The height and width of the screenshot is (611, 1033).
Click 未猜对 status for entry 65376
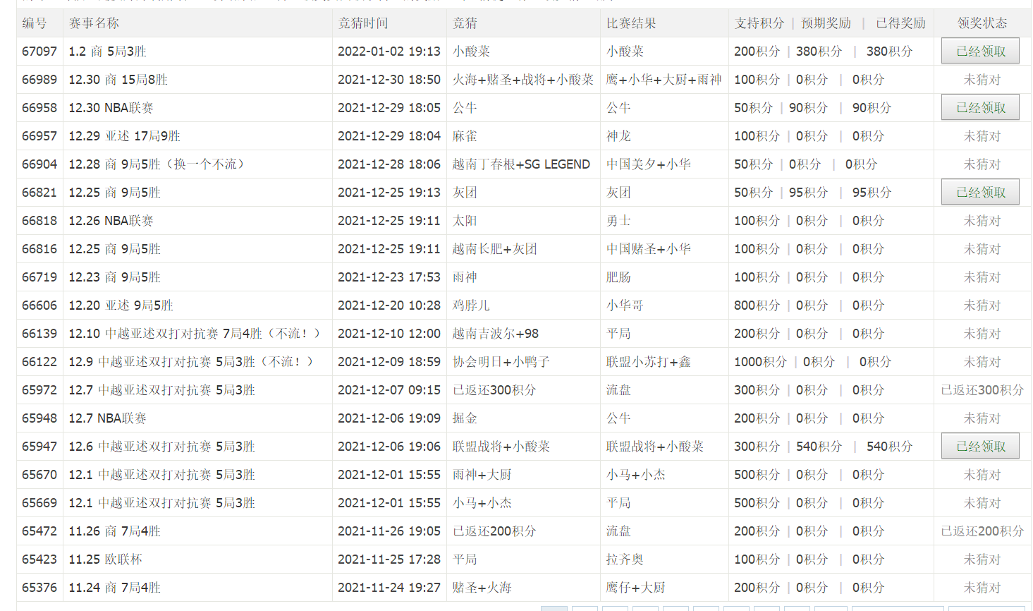click(982, 588)
